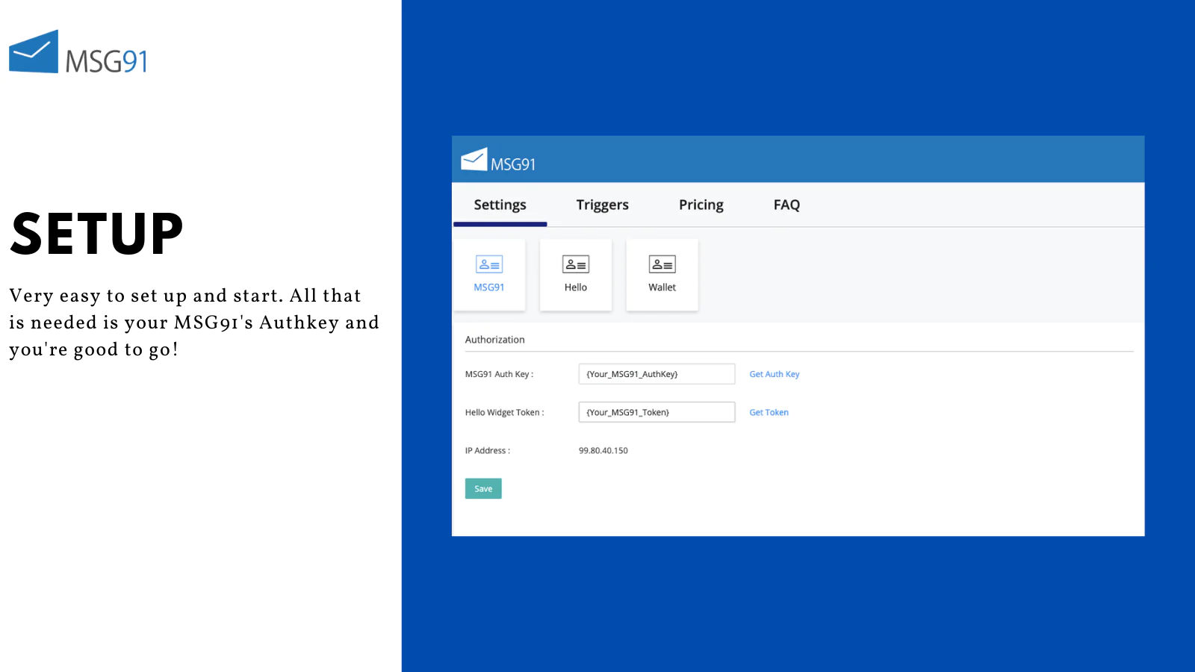Click the Authorization section heading
1195x672 pixels.
[494, 340]
